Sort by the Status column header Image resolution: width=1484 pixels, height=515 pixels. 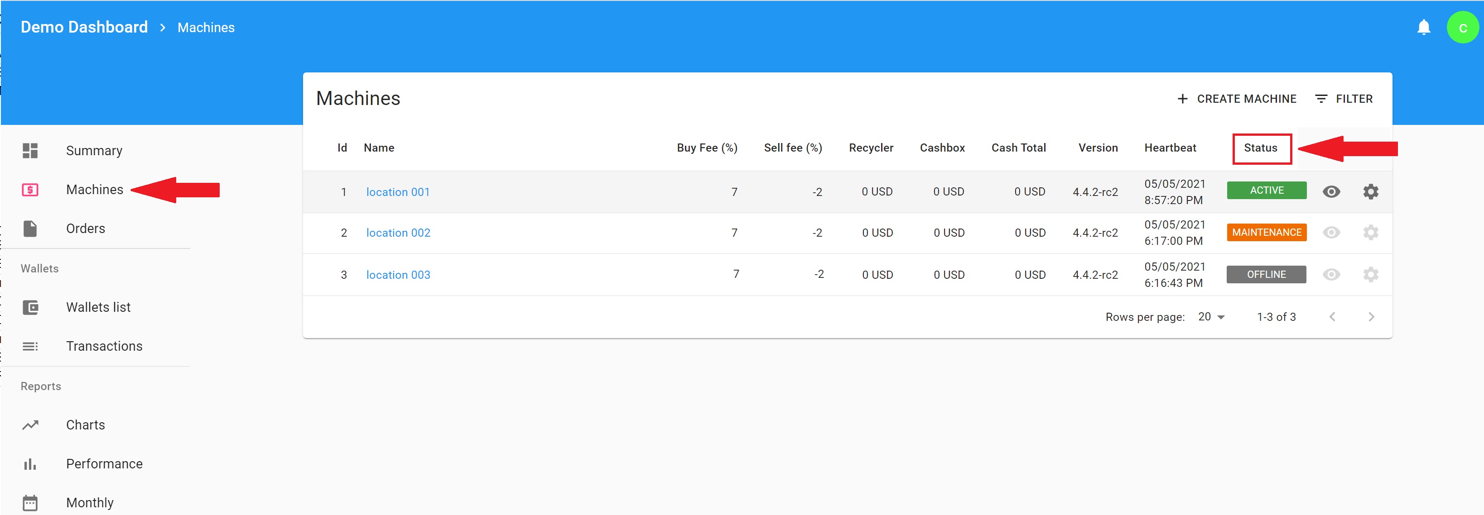1260,148
